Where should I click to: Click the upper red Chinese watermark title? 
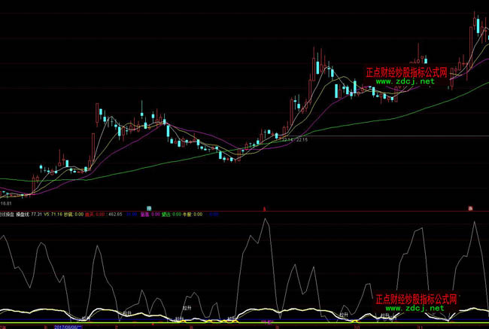point(406,72)
